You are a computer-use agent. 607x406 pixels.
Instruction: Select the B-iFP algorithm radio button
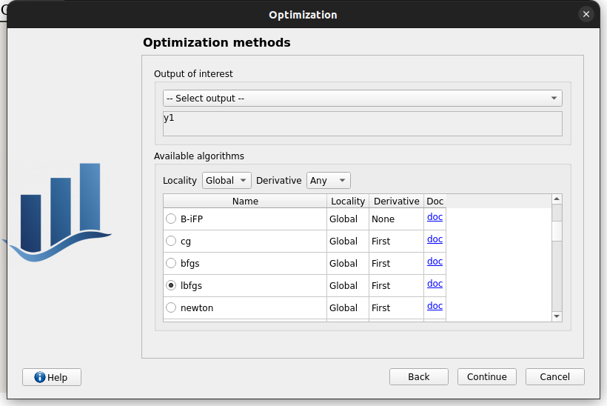pos(171,219)
